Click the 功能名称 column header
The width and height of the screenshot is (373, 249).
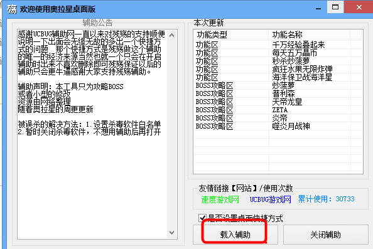tap(309, 34)
